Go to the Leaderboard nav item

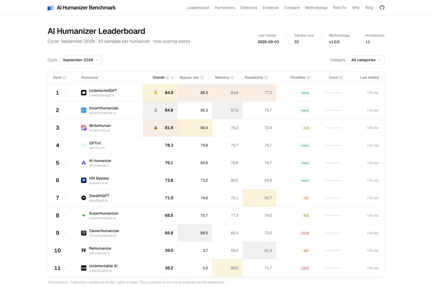click(198, 8)
